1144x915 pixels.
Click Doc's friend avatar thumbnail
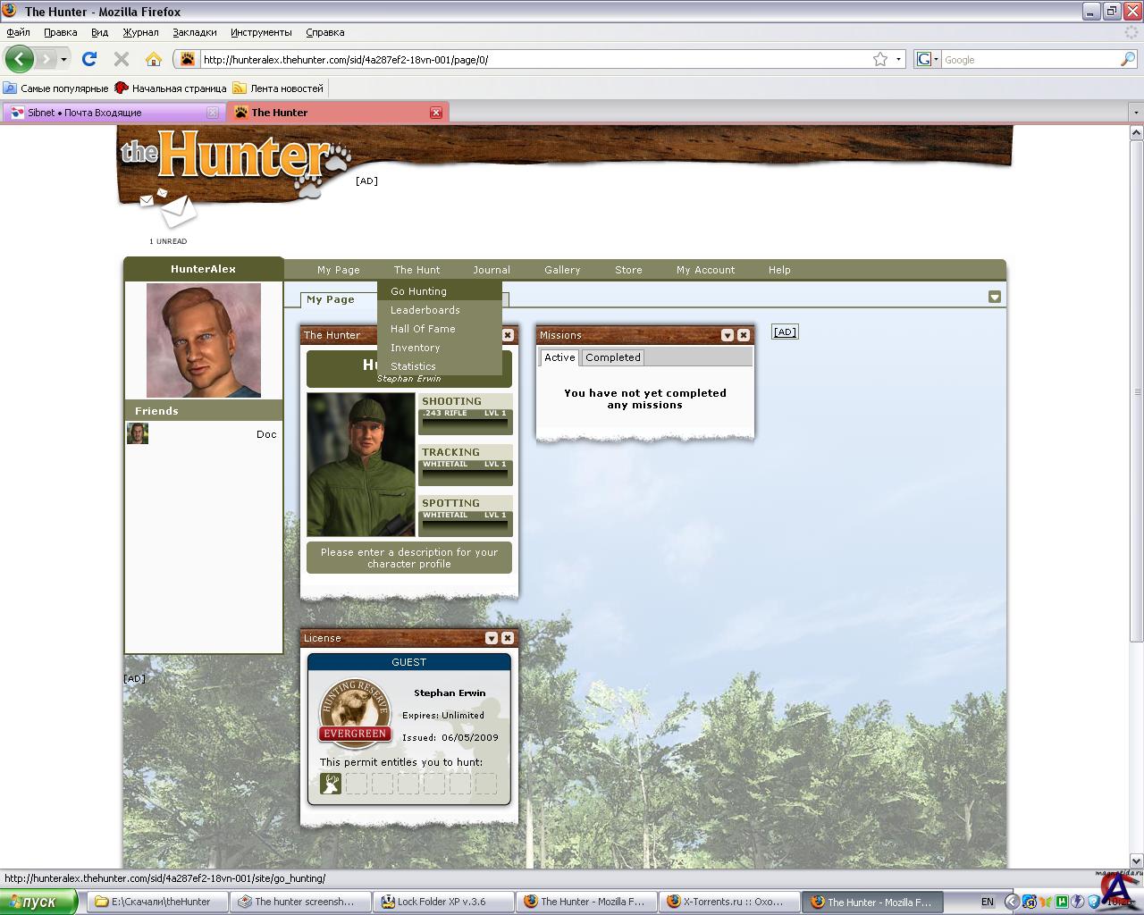pos(138,433)
